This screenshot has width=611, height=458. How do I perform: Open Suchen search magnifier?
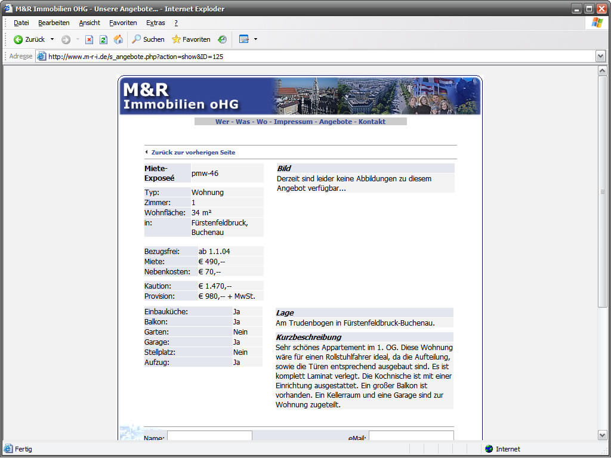[147, 39]
